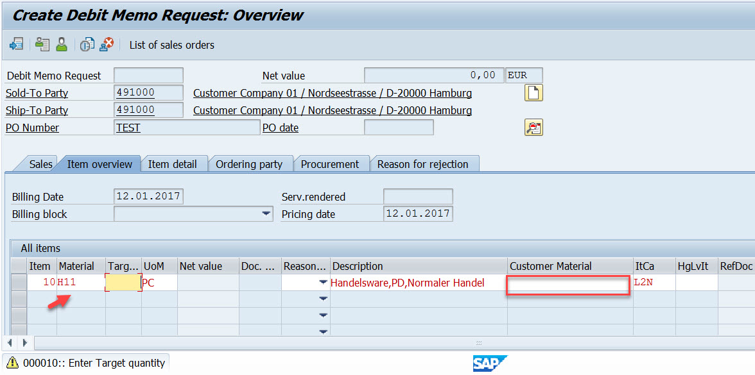Click the SAP logo at the bottom
Image resolution: width=755 pixels, height=375 pixels.
pos(490,363)
